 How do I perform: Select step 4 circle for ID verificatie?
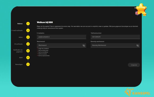point(28,44)
